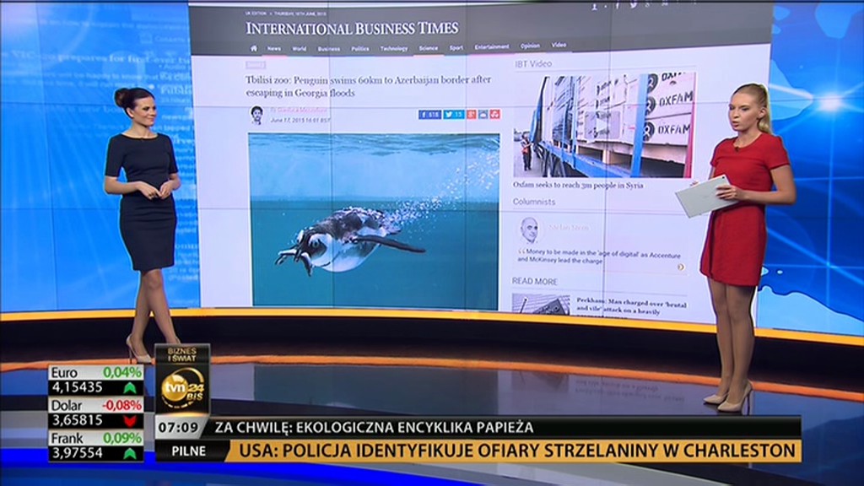Click the Dolar rate 3,65815

[x=77, y=420]
